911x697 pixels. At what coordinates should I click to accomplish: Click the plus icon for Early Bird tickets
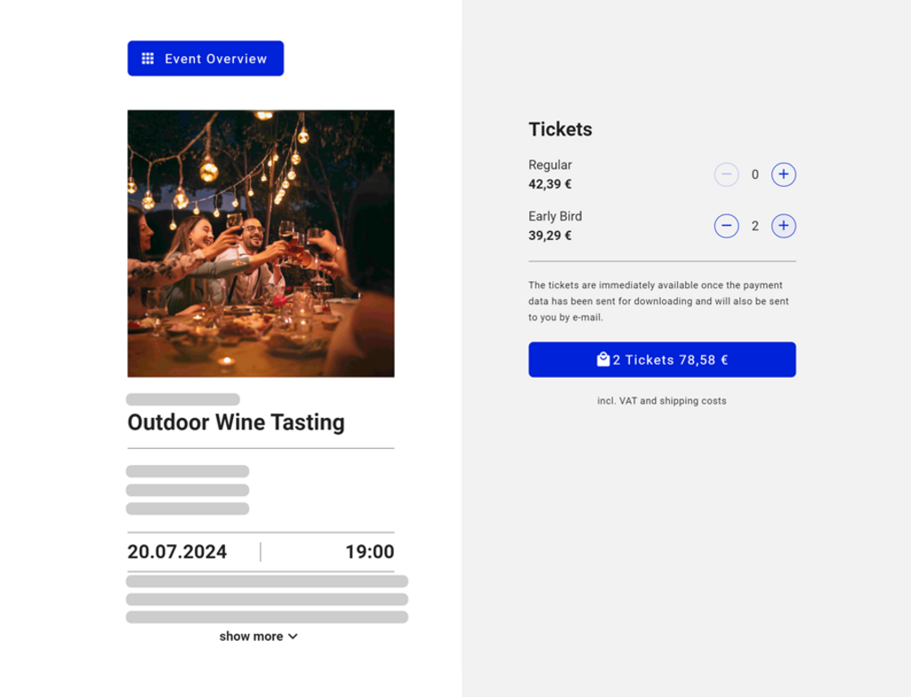(783, 226)
